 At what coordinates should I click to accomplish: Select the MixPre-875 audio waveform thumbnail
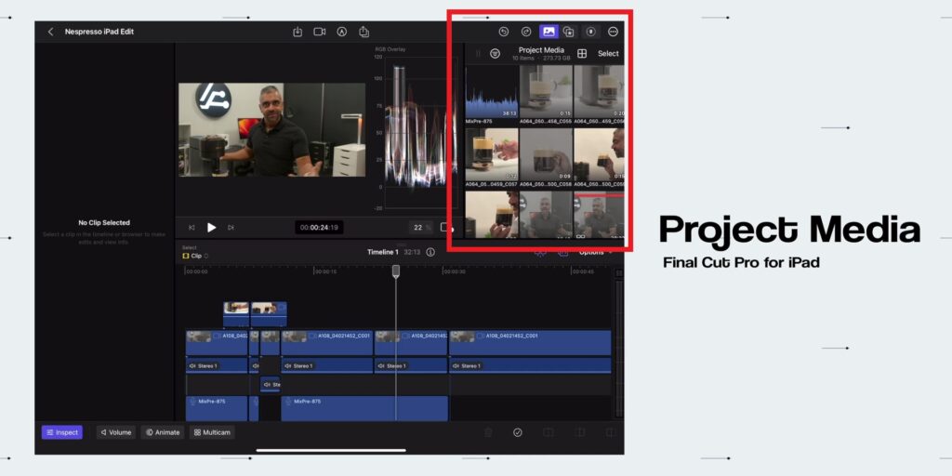click(492, 92)
